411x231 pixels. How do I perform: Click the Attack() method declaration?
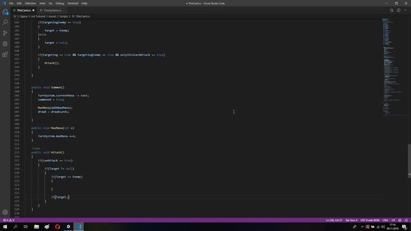[x=48, y=152]
